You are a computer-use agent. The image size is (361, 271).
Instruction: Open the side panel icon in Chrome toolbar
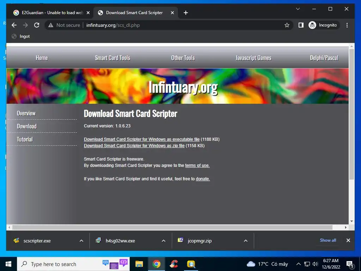point(301,25)
